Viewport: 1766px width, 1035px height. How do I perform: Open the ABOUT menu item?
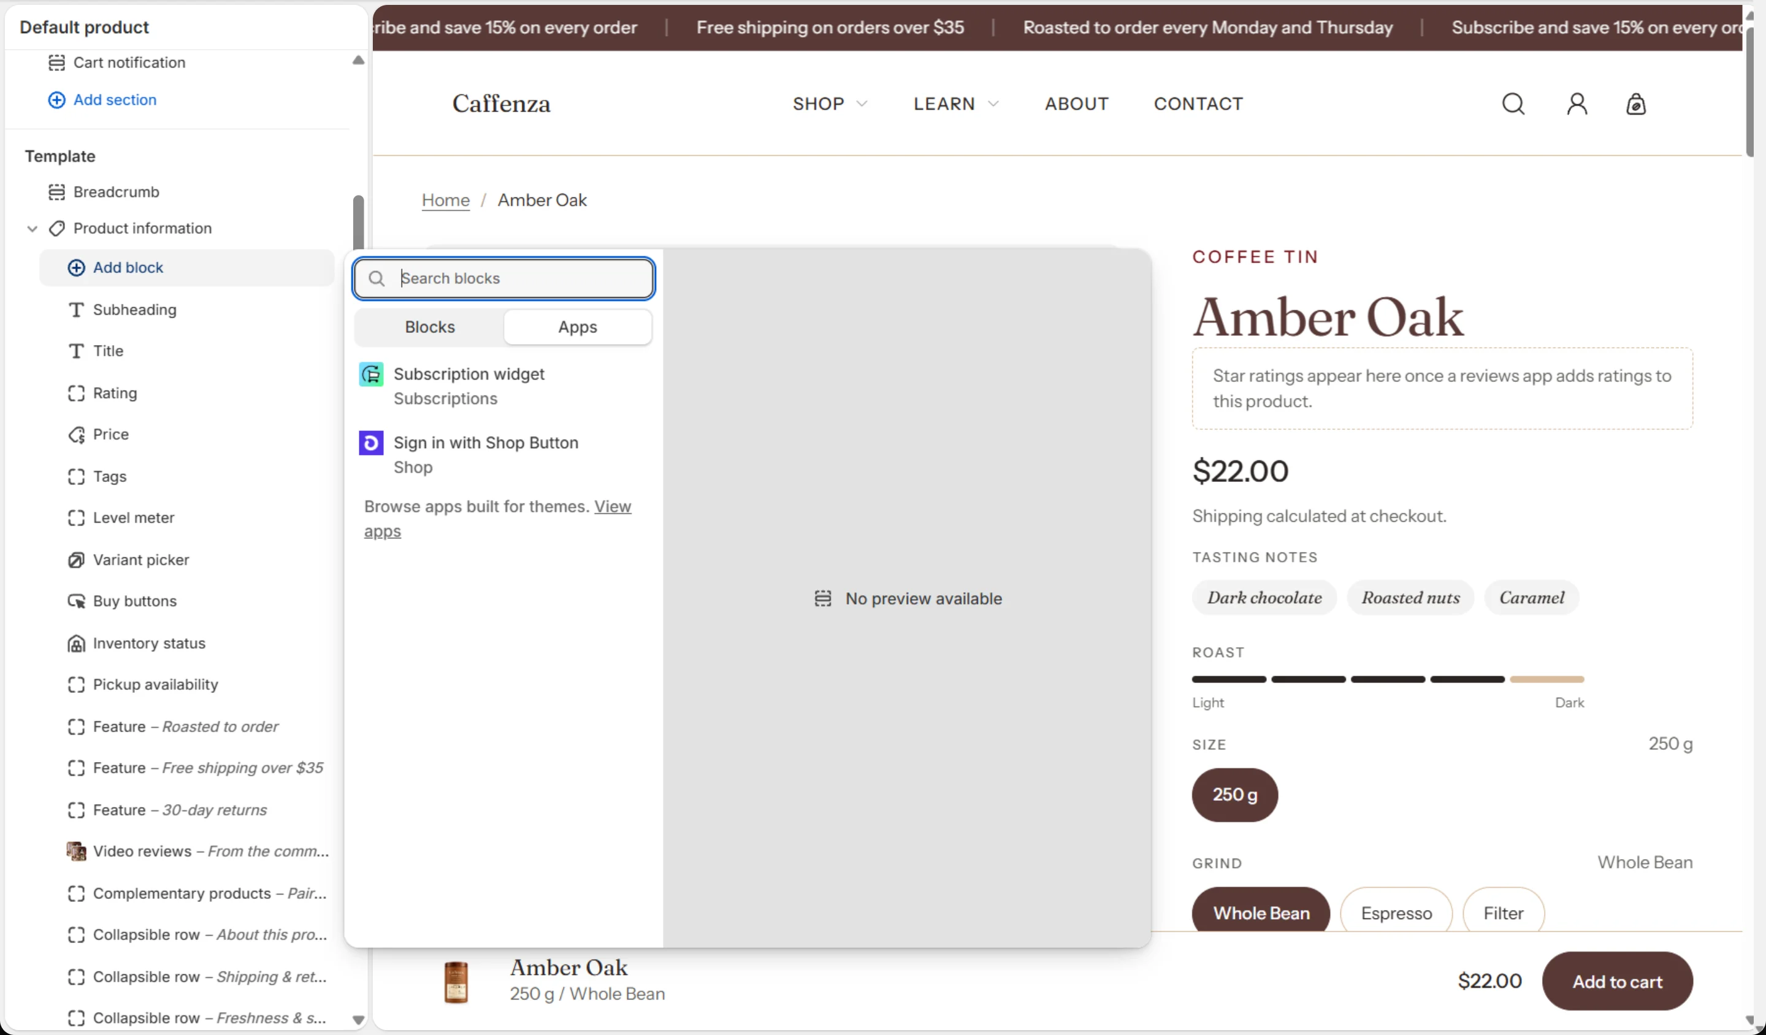[1076, 104]
